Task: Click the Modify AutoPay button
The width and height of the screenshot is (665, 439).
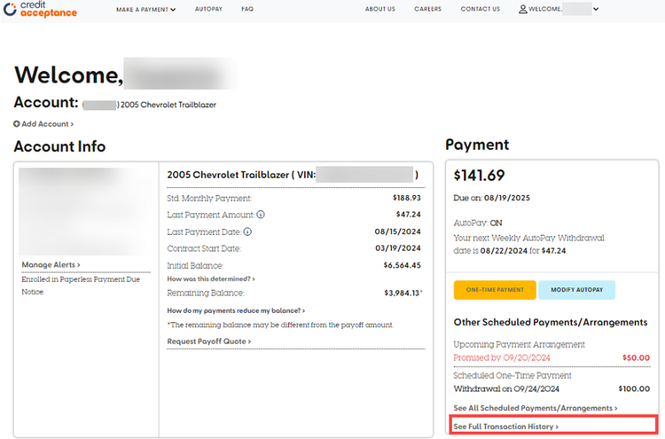Action: (576, 290)
